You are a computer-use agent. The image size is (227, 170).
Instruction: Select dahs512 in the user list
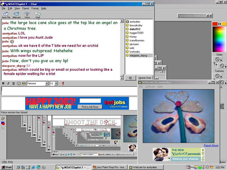coord(135,29)
